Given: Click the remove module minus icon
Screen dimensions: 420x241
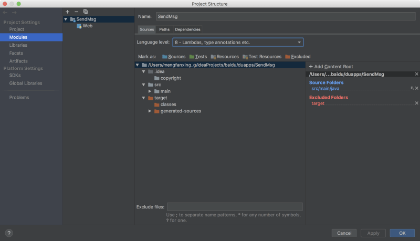Looking at the screenshot, I should (76, 12).
